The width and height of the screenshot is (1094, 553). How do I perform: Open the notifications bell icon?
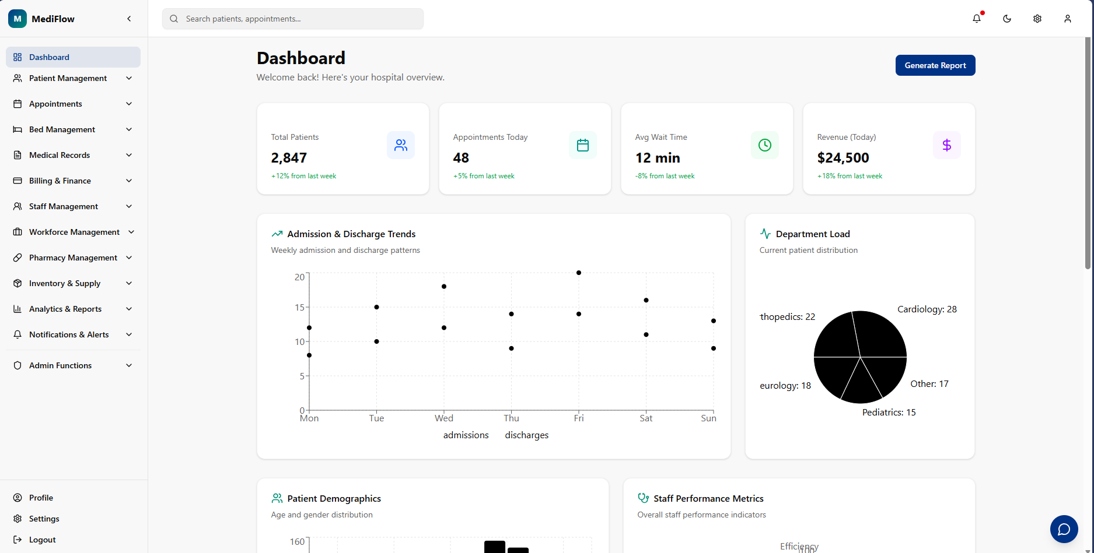(977, 19)
